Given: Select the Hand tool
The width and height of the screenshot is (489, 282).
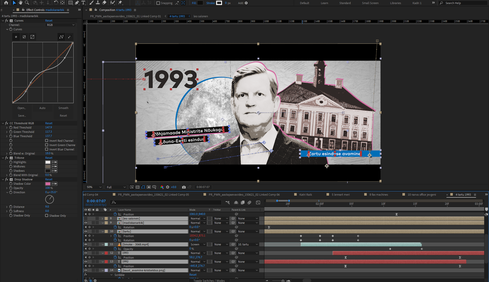Looking at the screenshot, I should 20,3.
